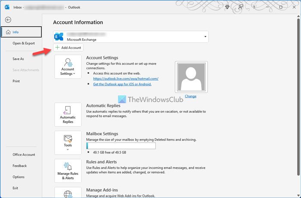Click the home icon next to Info
Viewport: 301px width, 198px height.
[8, 32]
